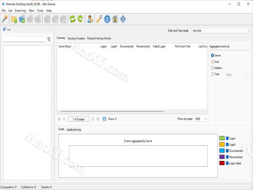Open the Tools menu
The height and width of the screenshot is (190, 253).
[x=40, y=11]
